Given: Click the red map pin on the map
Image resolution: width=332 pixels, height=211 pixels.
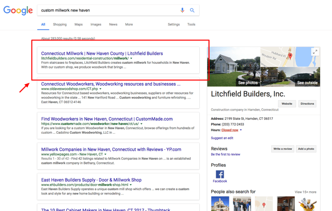Looking at the screenshot, I should [x=290, y=56].
